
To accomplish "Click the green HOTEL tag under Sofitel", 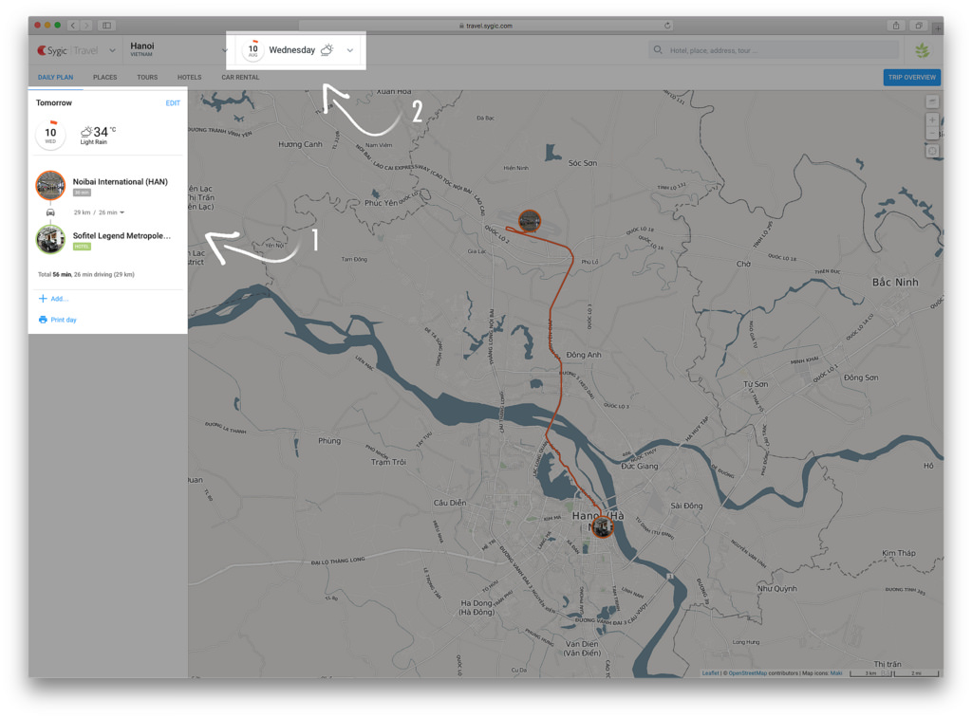I will [x=82, y=247].
